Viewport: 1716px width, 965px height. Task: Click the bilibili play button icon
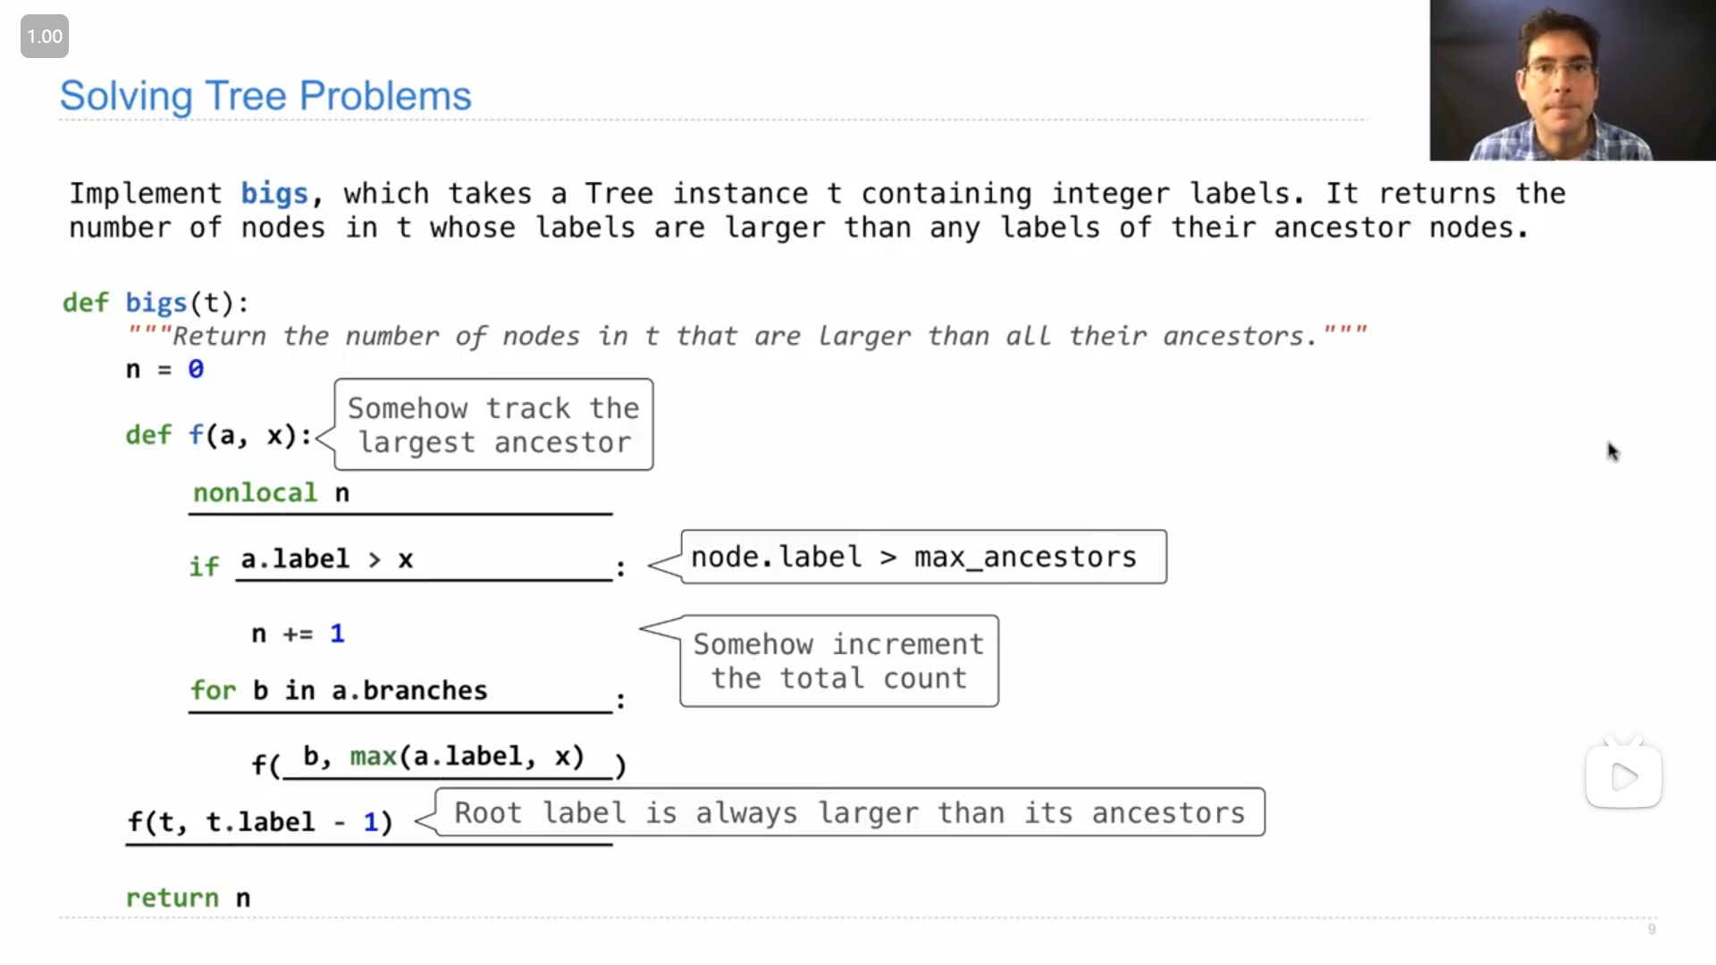[1623, 776]
